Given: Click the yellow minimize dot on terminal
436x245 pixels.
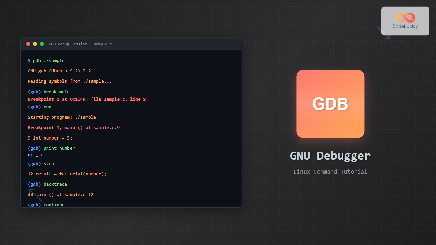Looking at the screenshot, I should [x=35, y=44].
